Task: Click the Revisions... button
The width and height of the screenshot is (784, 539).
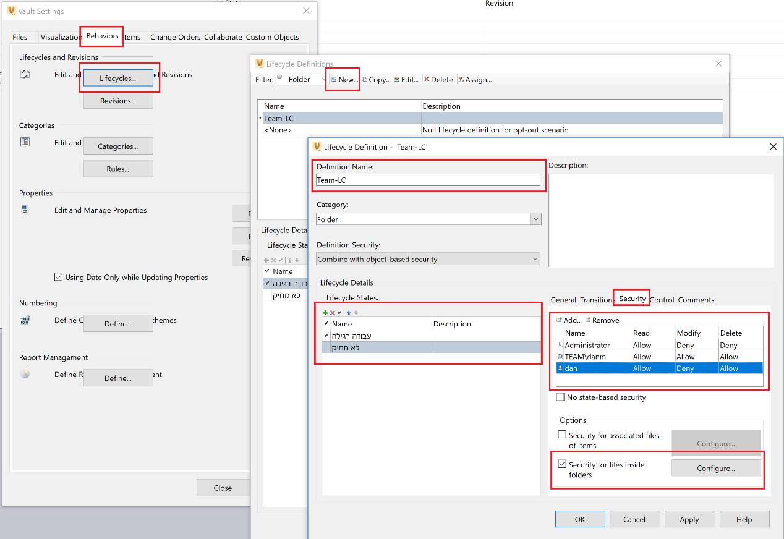Action: tap(118, 101)
